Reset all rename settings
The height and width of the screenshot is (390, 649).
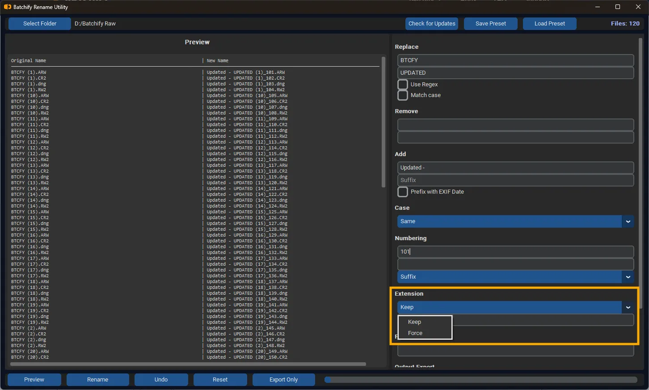220,379
